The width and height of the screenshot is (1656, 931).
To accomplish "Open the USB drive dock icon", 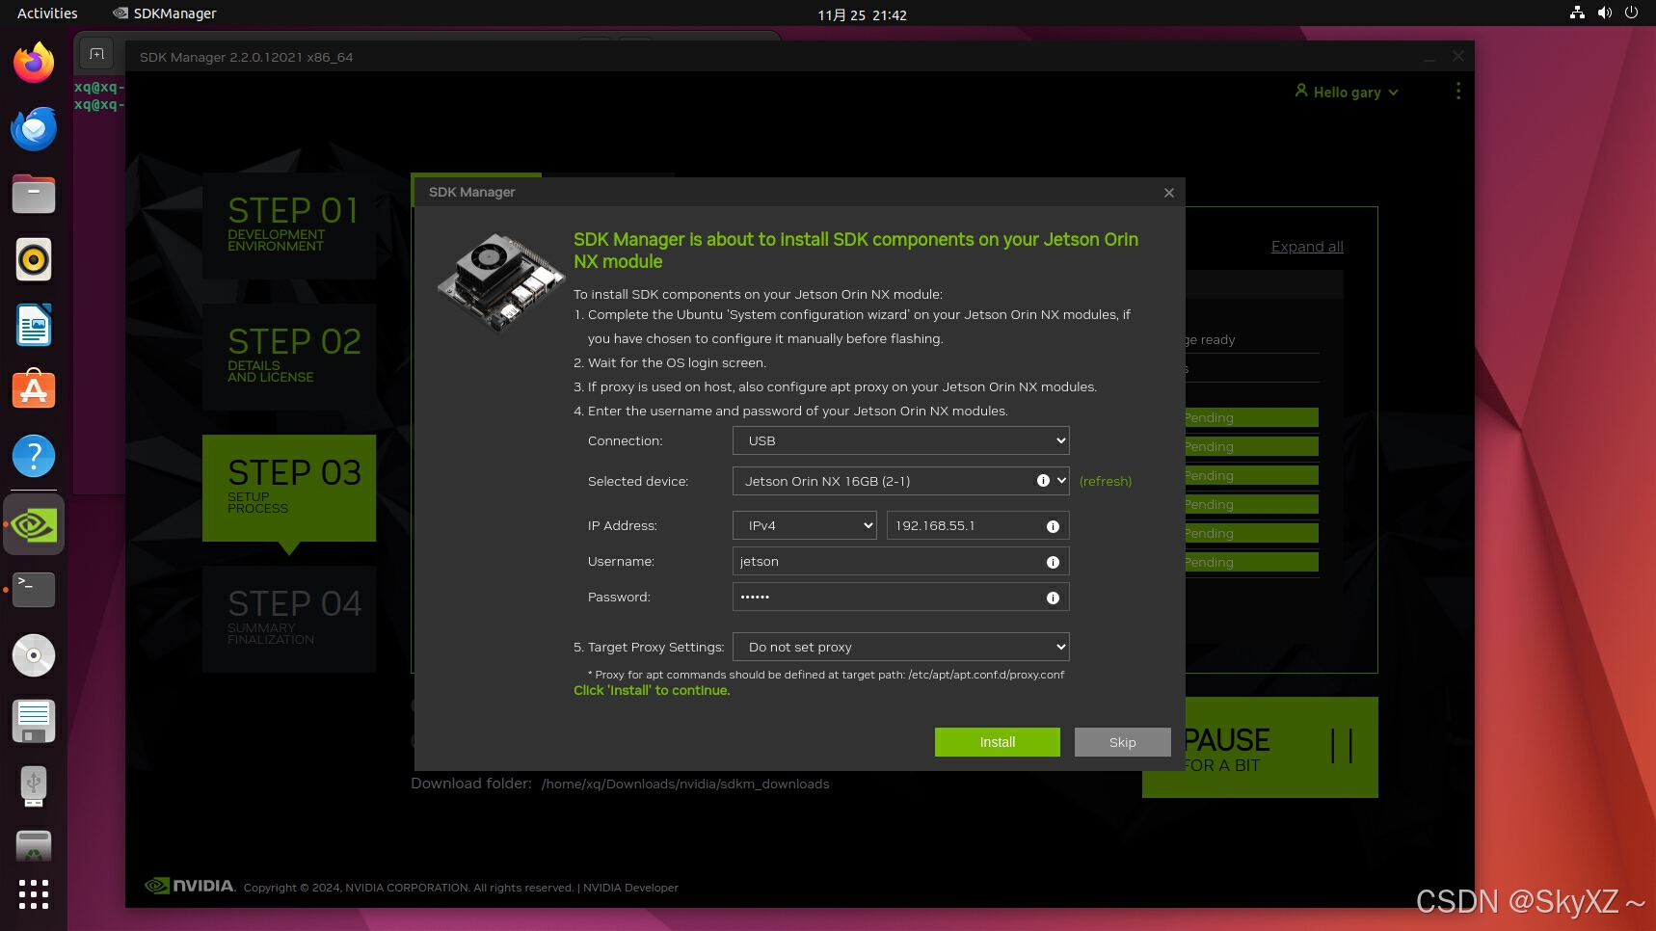I will click(x=34, y=786).
